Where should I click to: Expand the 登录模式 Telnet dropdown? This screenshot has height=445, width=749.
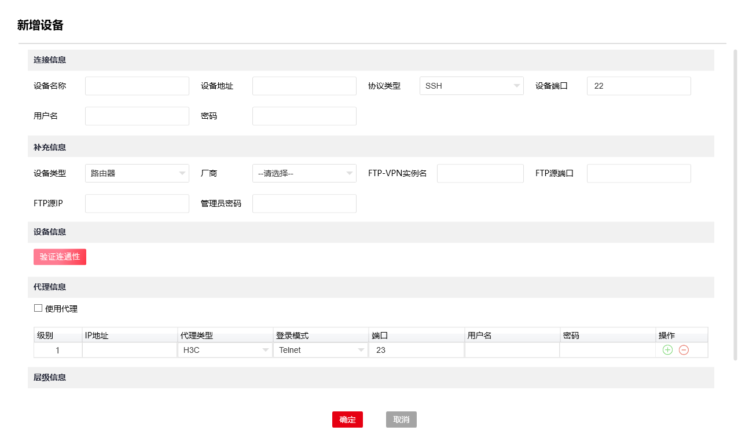click(x=320, y=350)
